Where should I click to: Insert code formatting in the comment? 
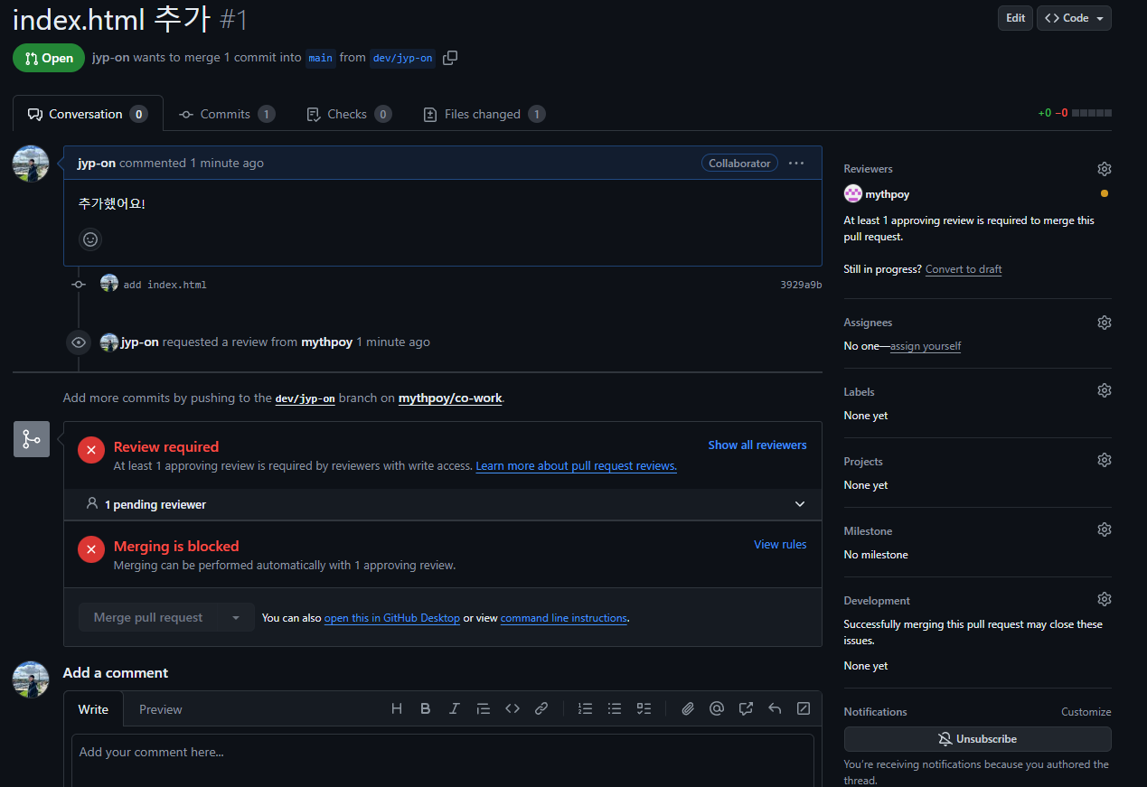tap(512, 709)
